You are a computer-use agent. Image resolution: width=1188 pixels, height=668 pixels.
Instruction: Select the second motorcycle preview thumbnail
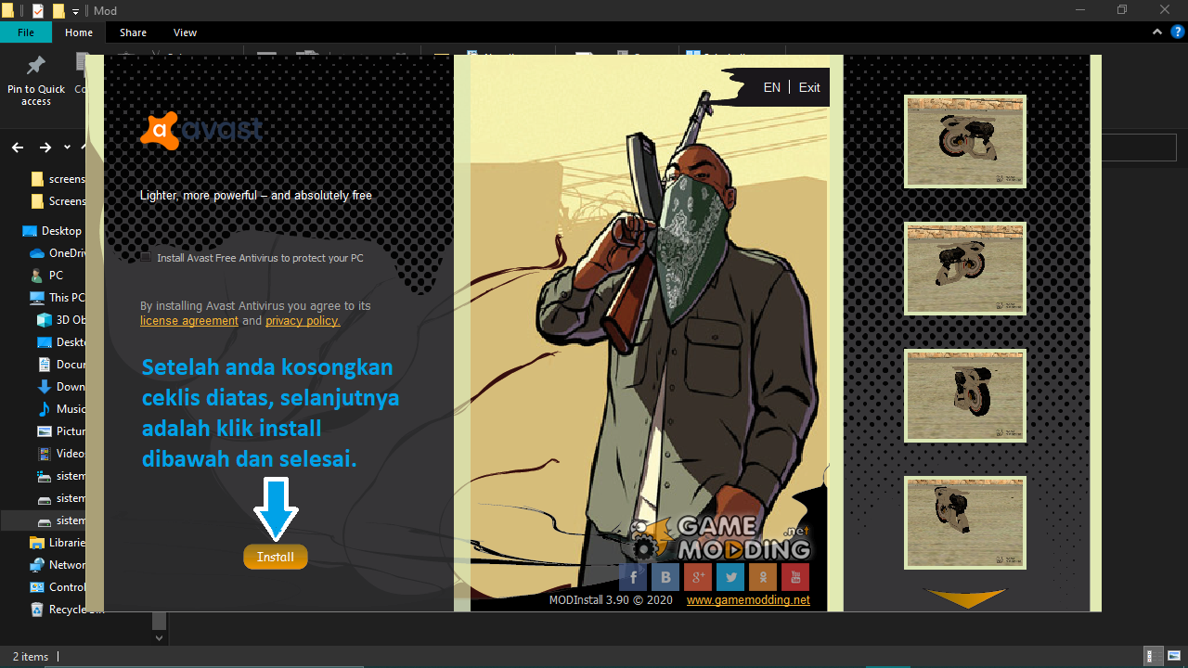pos(965,268)
